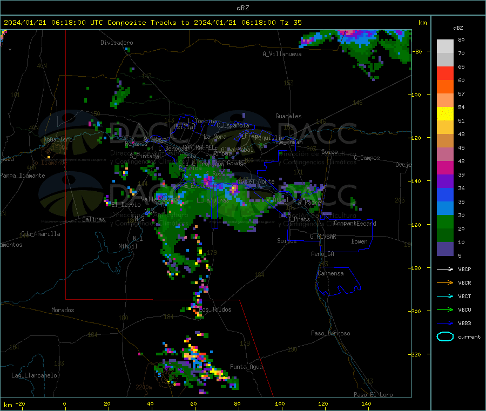Click the 100 km horizontal axis tick
Screen dimensions: 486x411
[x=280, y=403]
